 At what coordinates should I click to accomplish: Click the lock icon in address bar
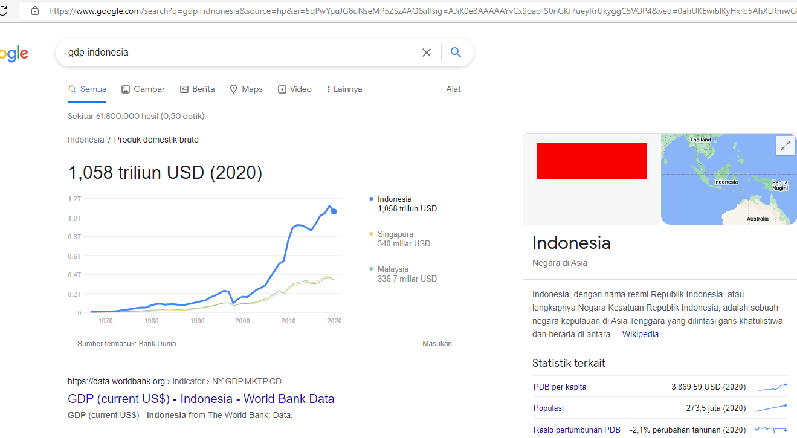click(x=35, y=10)
